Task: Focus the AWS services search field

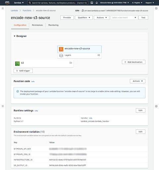Action: (x=58, y=3)
